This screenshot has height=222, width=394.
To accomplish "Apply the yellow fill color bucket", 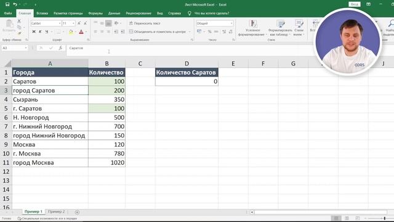I will [71, 31].
